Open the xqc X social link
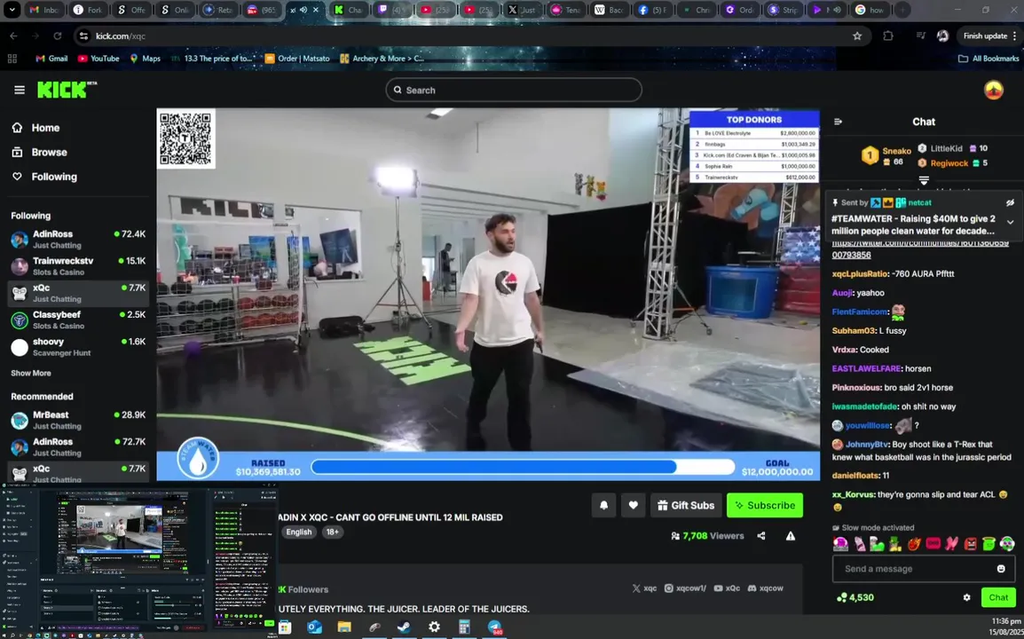The image size is (1024, 639). tap(644, 588)
